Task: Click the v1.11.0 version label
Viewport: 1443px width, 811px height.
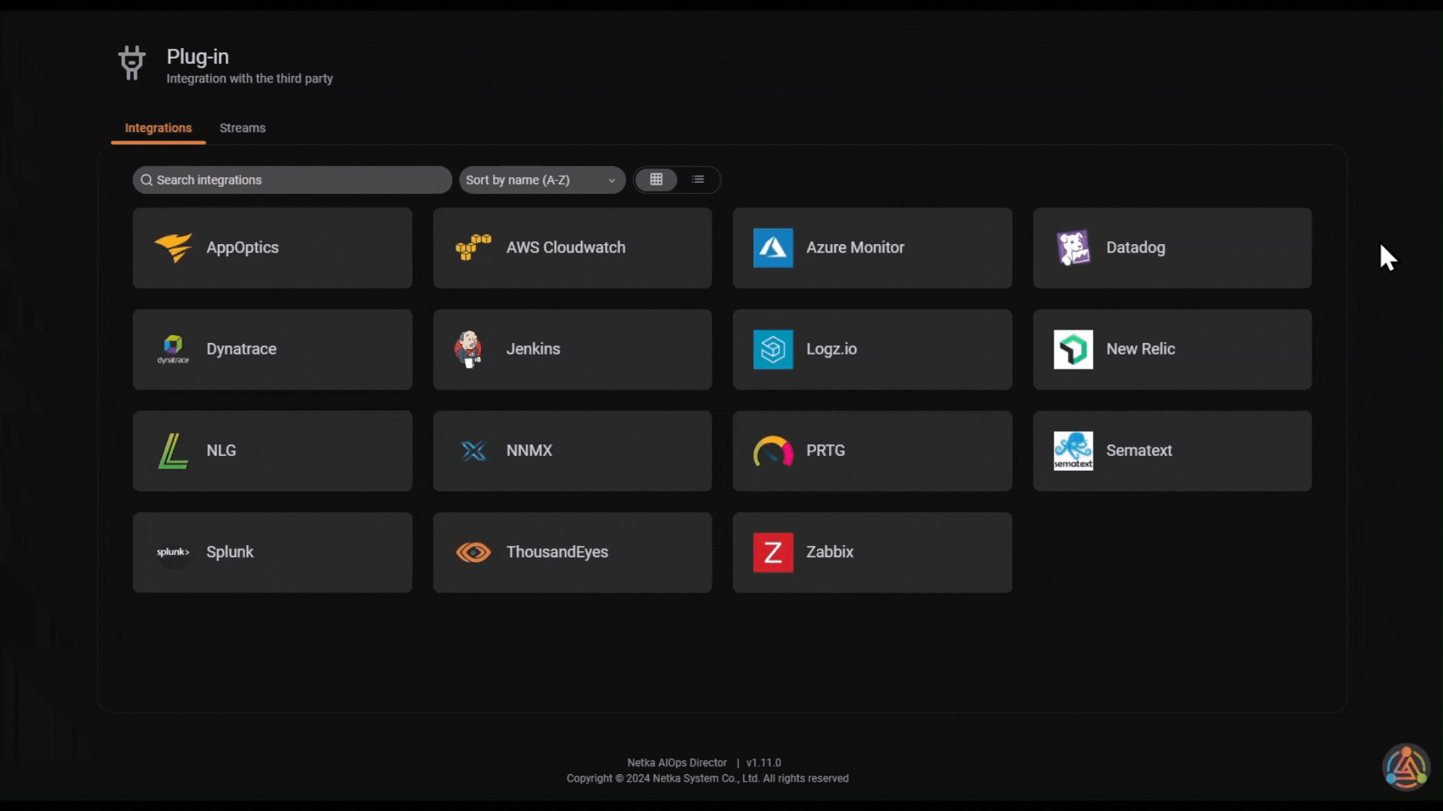Action: point(764,763)
